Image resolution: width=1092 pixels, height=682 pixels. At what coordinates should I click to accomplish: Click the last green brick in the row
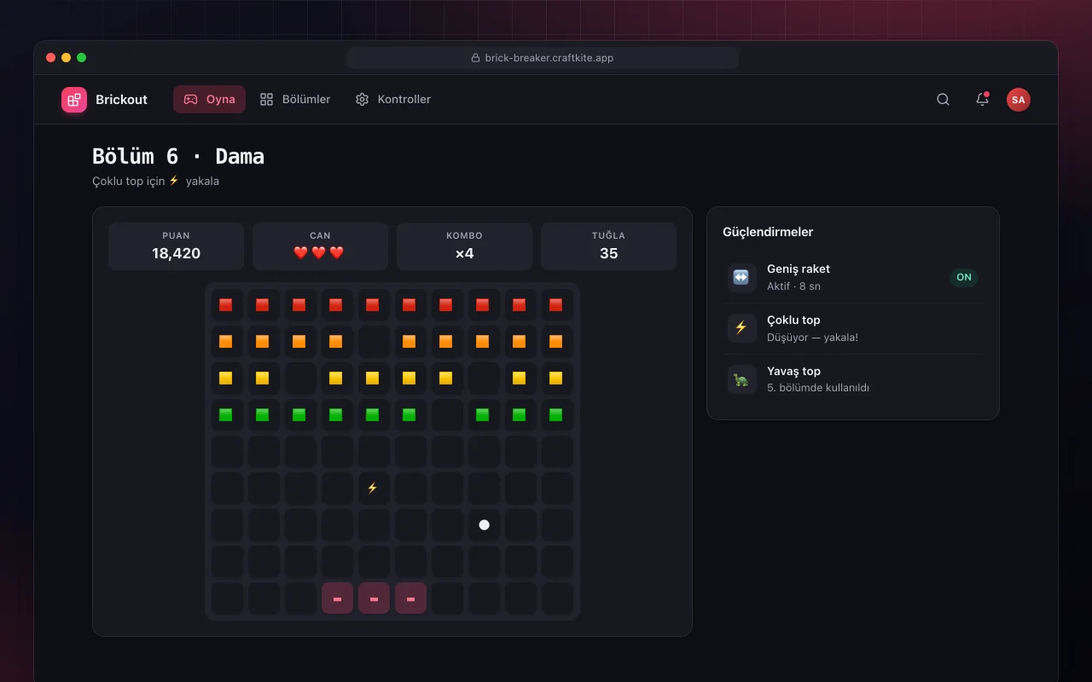point(555,415)
